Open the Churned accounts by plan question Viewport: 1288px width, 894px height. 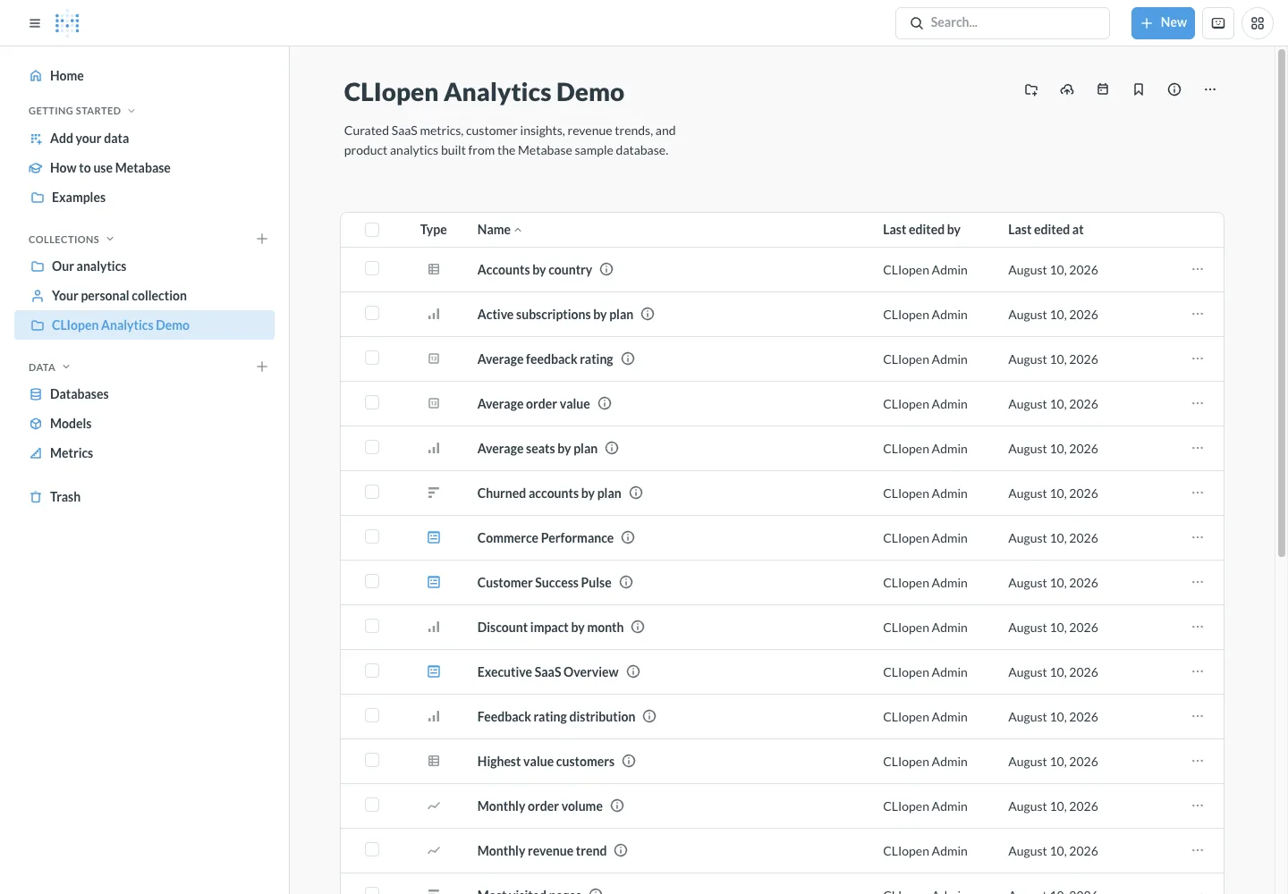(x=549, y=493)
